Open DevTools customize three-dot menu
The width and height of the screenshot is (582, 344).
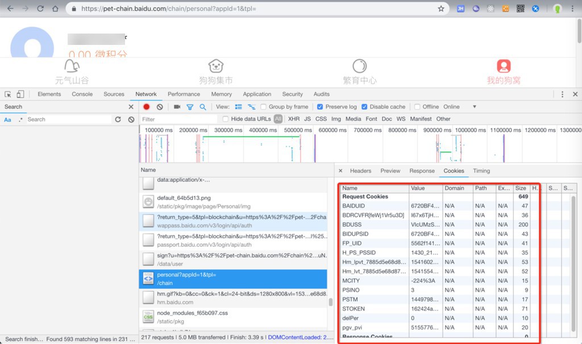(x=562, y=94)
